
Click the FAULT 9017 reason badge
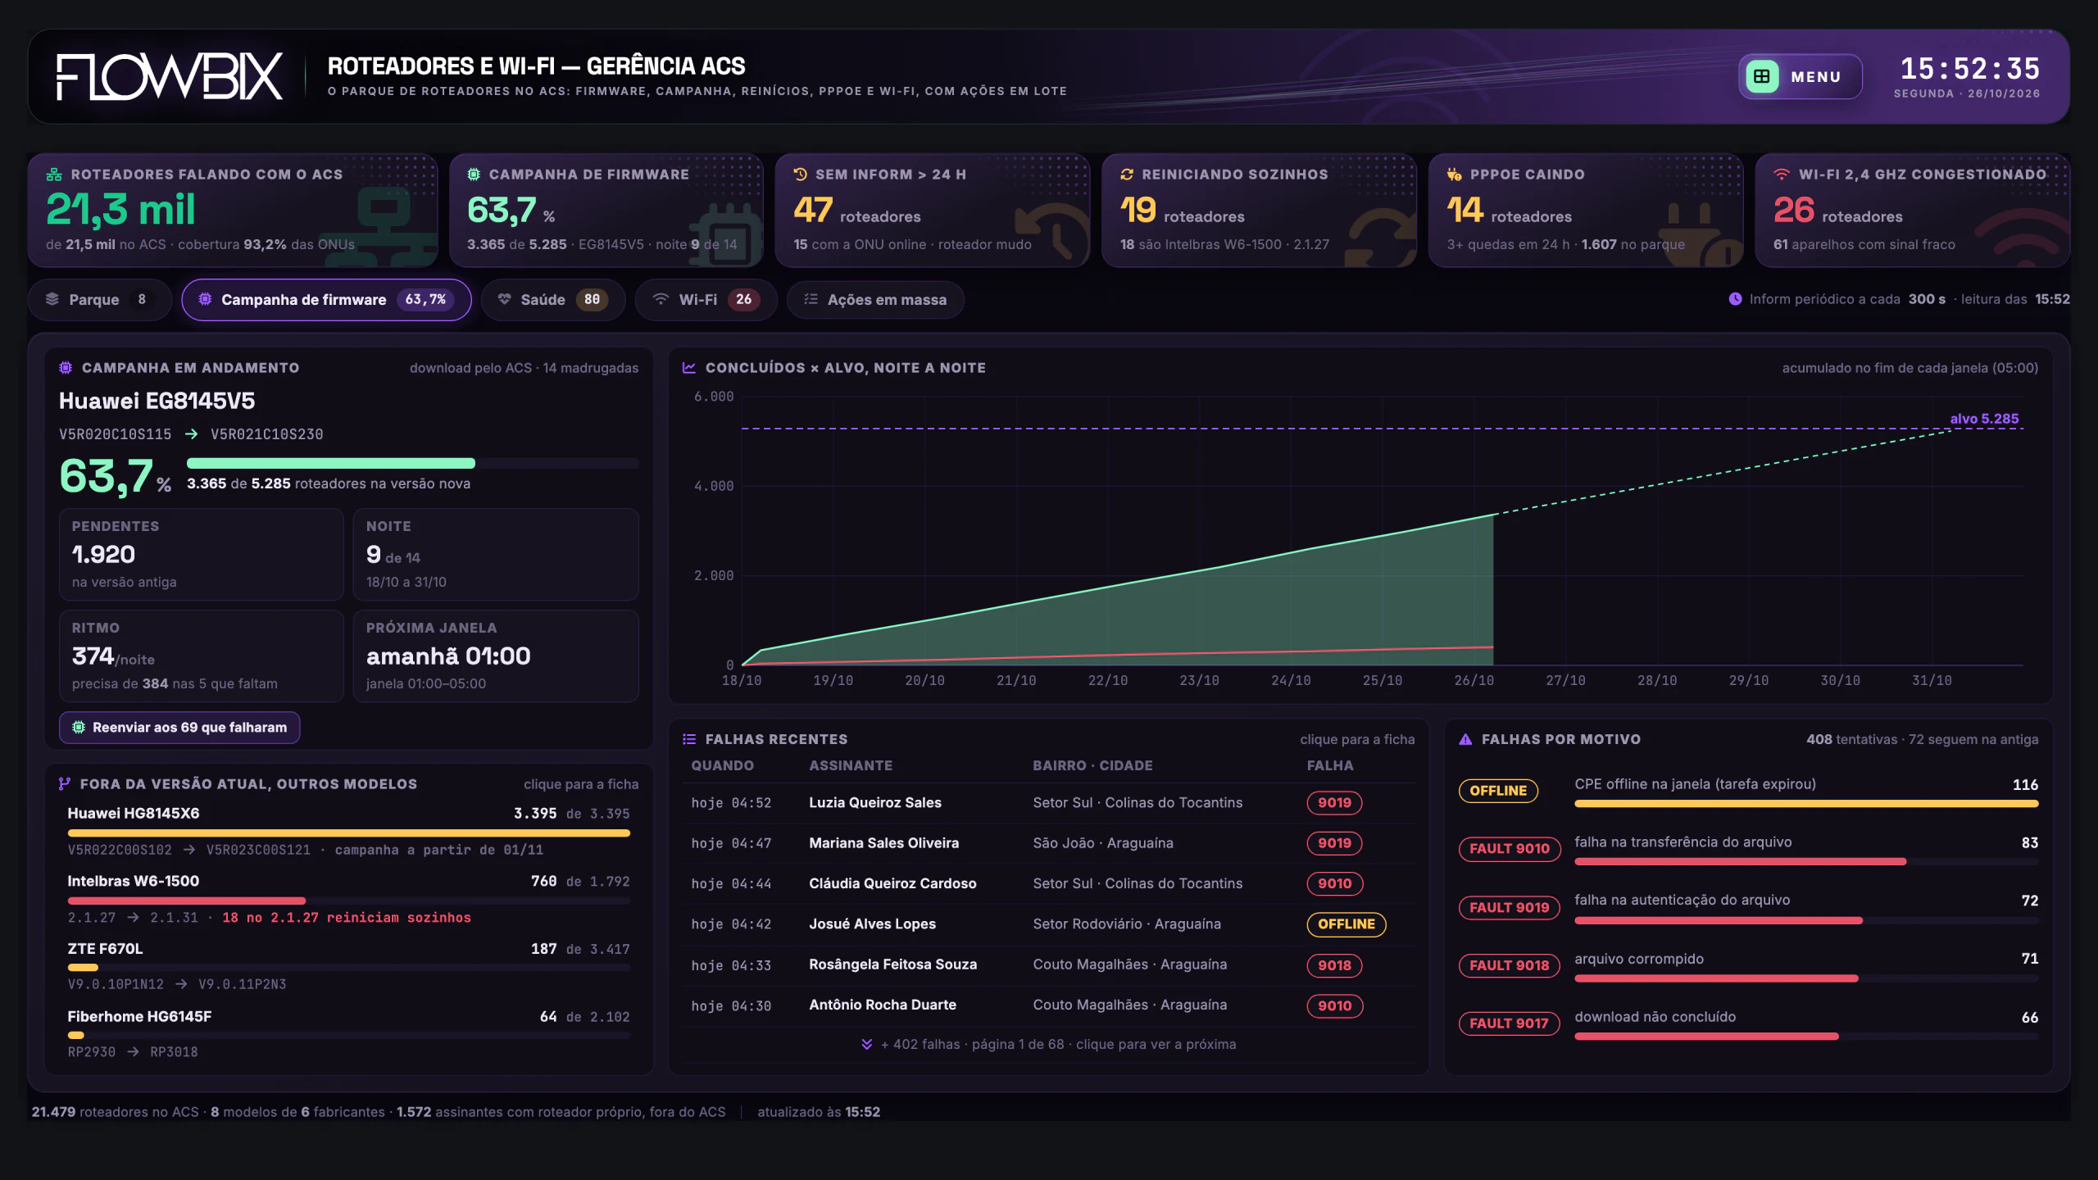(1509, 1023)
